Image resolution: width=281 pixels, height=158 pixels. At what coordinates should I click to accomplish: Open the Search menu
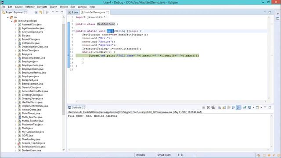pyautogui.click(x=54, y=7)
